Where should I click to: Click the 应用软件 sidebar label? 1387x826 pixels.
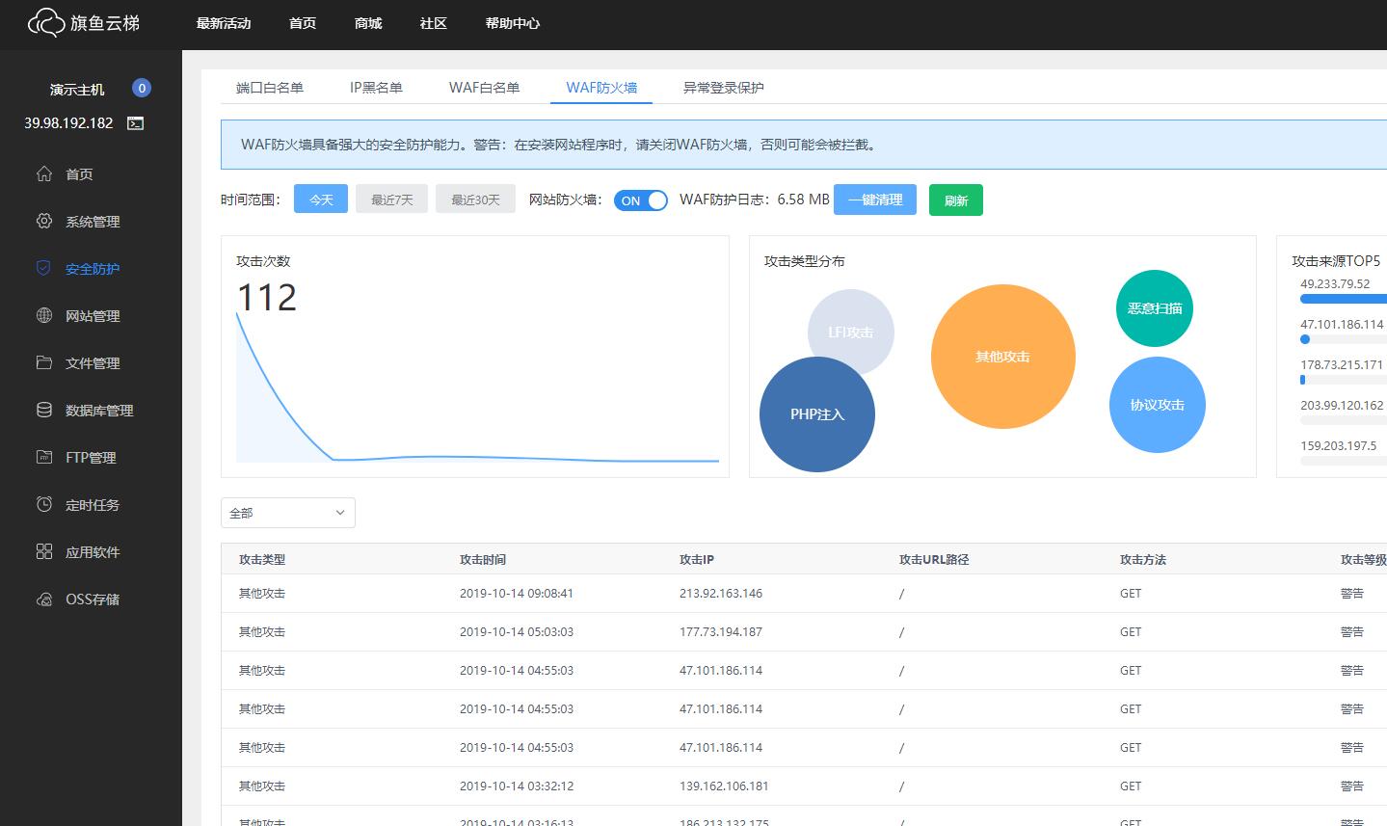(93, 552)
